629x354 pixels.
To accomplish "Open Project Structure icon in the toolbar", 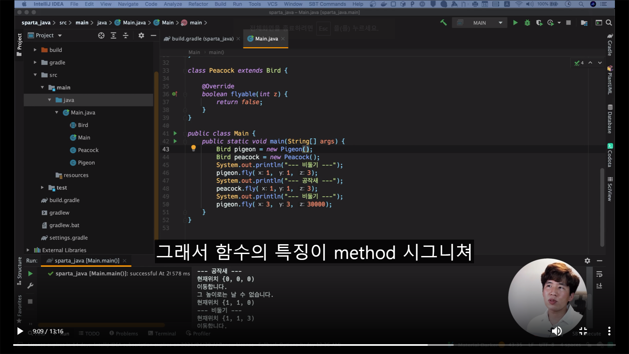I will tap(584, 23).
